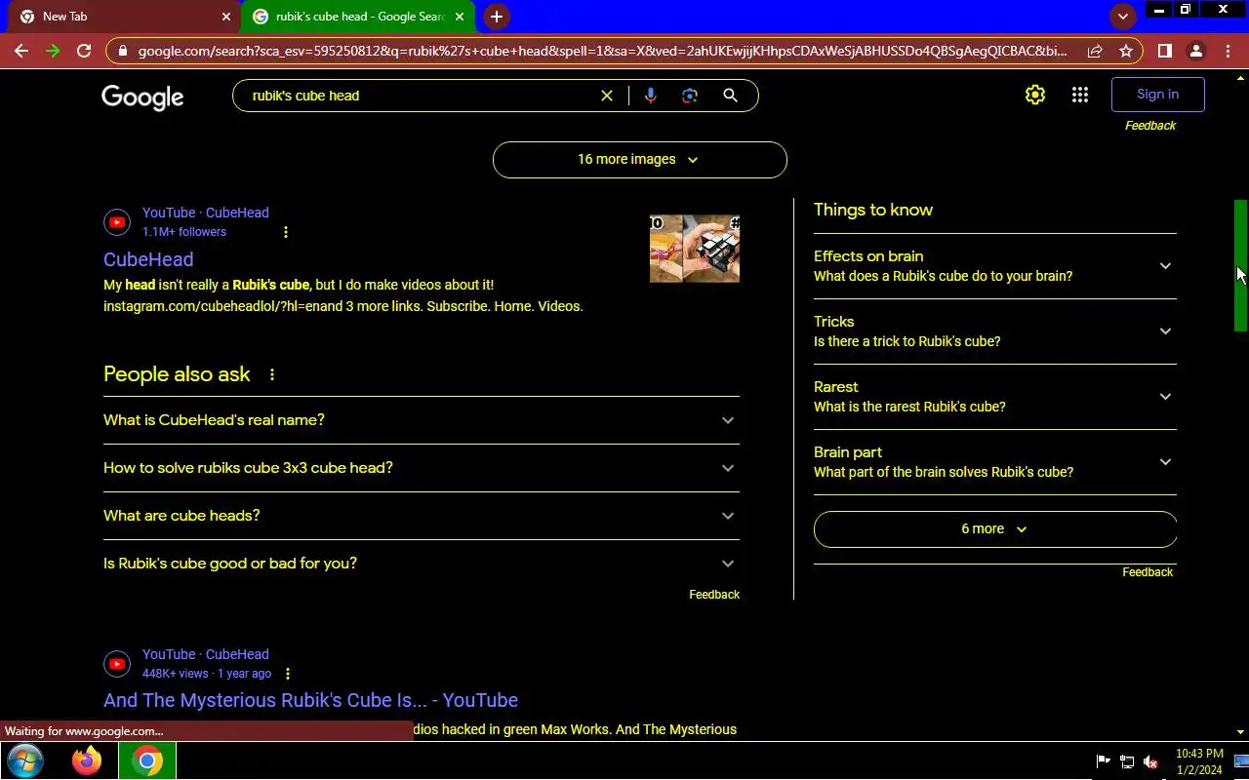Image resolution: width=1249 pixels, height=780 pixels.
Task: Click the muted volume tray icon
Action: pyautogui.click(x=1151, y=761)
